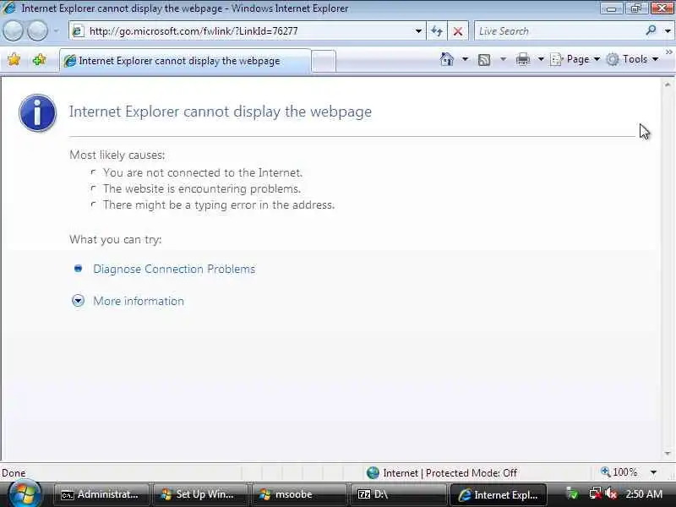
Task: Click the Safely Remove Hardware tray icon
Action: [x=572, y=493]
